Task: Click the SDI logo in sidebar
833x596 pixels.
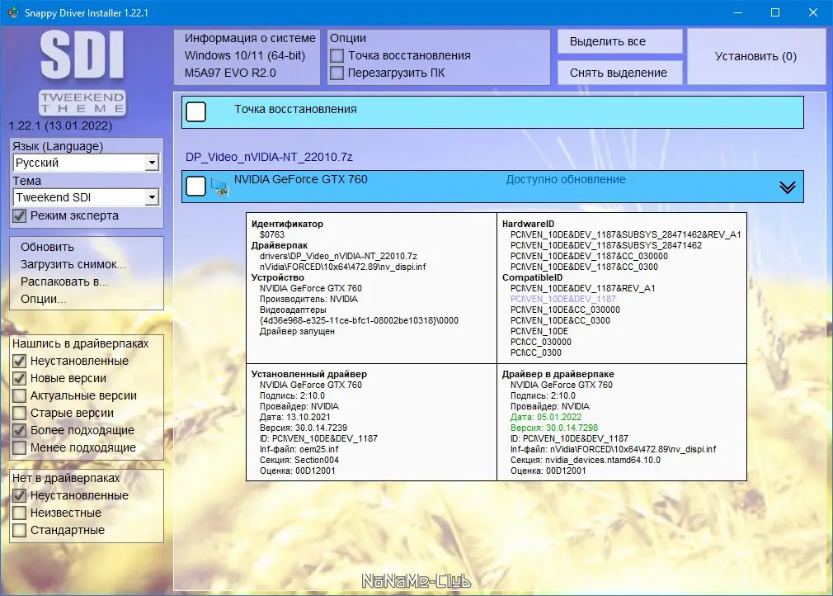Action: coord(82,54)
